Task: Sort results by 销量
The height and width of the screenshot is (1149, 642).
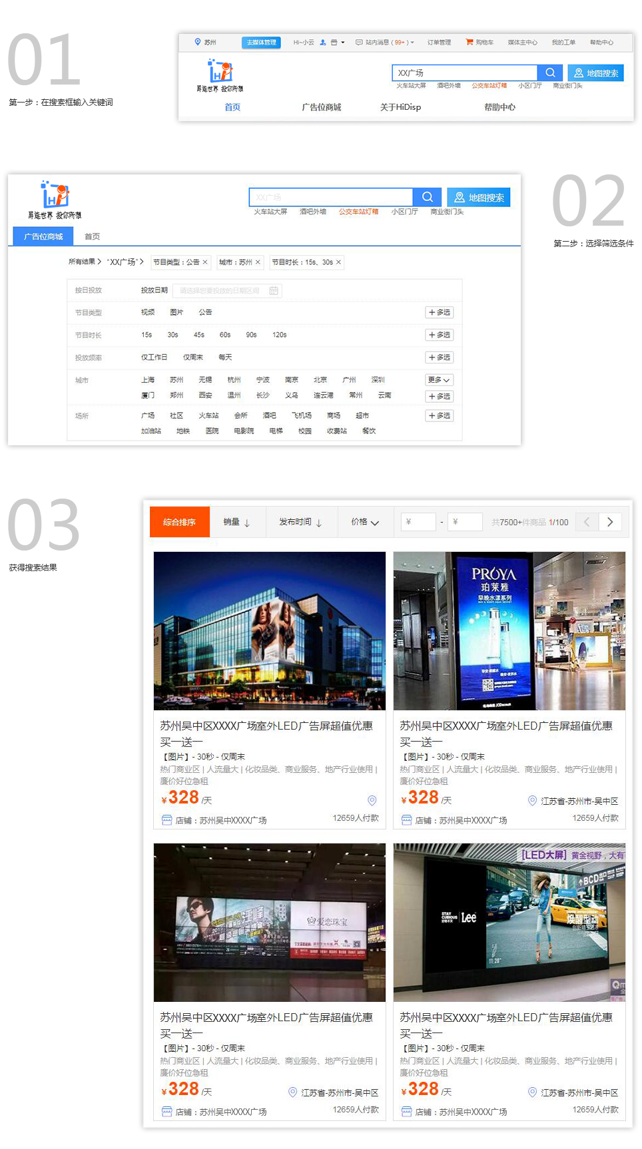Action: pyautogui.click(x=237, y=522)
